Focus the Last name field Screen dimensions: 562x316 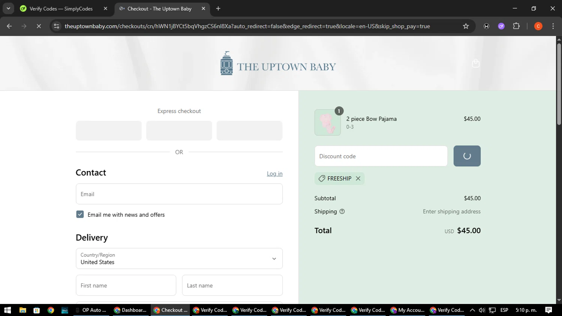click(232, 285)
